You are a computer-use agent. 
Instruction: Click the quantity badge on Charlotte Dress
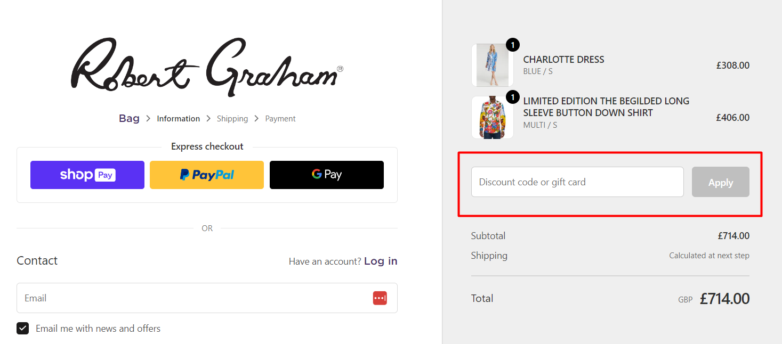click(512, 45)
